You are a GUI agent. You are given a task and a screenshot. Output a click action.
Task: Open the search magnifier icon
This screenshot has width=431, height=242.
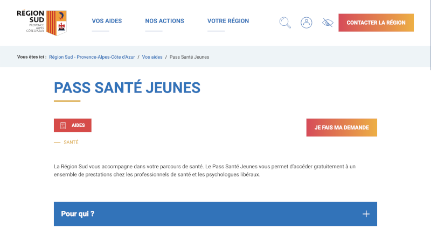point(285,23)
